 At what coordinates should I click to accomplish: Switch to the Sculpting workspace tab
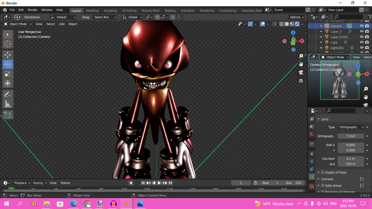click(x=110, y=10)
